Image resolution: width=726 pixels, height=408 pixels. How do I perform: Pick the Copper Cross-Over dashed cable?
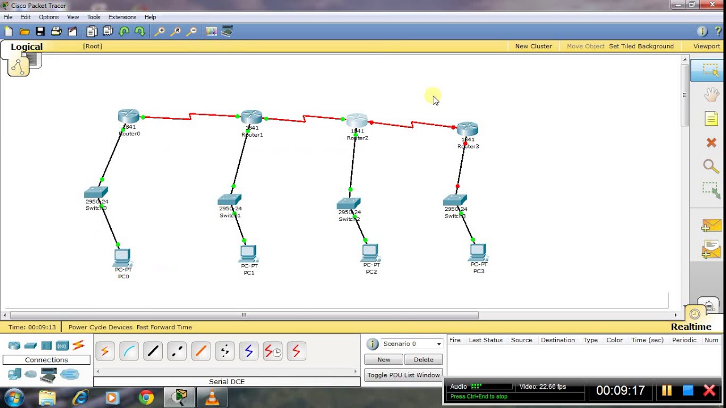[x=177, y=351]
